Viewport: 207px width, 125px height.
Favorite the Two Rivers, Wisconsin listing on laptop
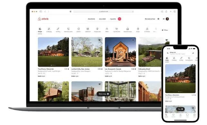pos(66,40)
